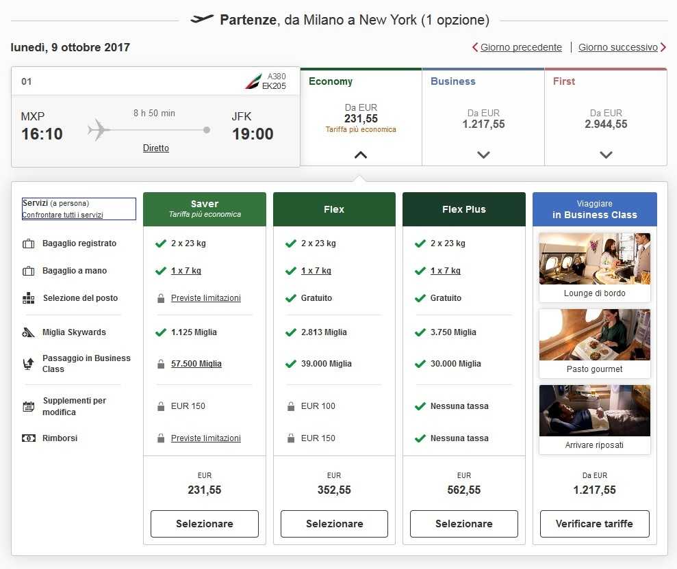Click the lock icon beside Flex EUR 100

pos(291,406)
